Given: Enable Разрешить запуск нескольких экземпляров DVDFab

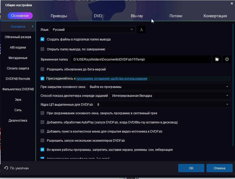Looking at the screenshot, I should [x=42, y=140].
